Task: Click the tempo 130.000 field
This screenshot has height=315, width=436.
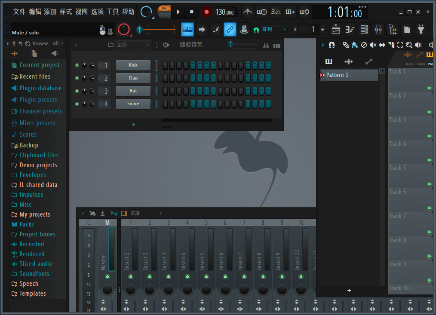Action: (x=225, y=12)
